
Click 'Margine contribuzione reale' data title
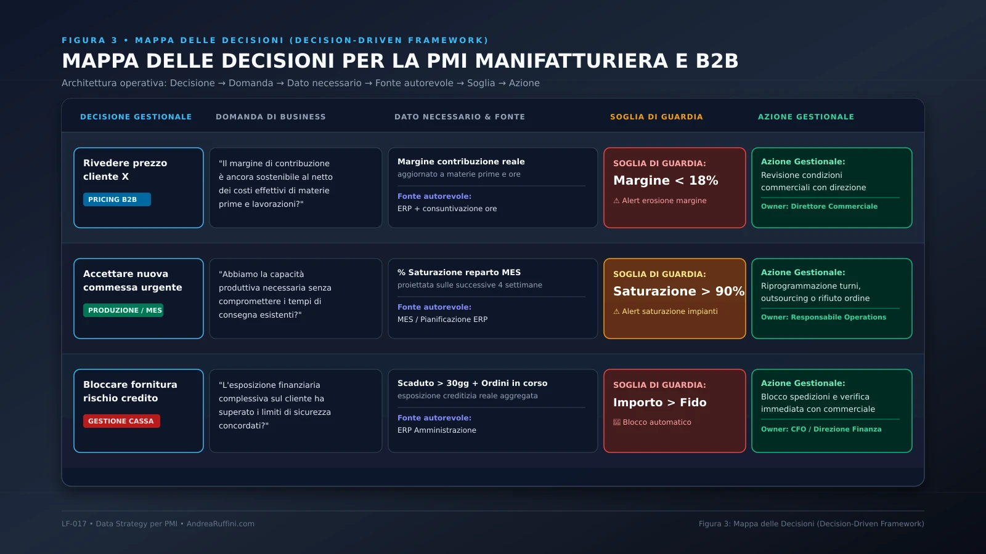461,162
